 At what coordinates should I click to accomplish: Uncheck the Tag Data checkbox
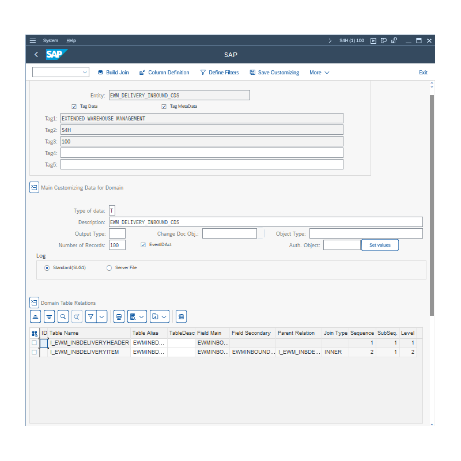74,107
